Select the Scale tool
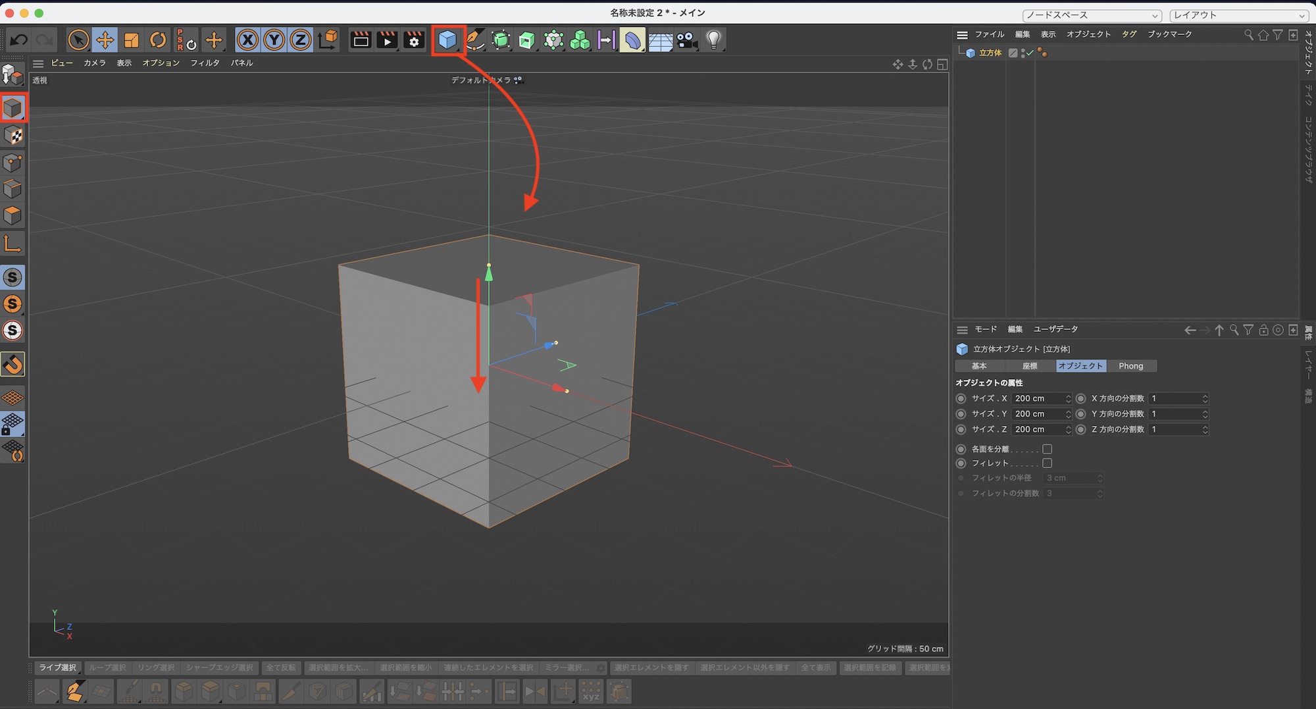This screenshot has height=709, width=1316. tap(131, 39)
